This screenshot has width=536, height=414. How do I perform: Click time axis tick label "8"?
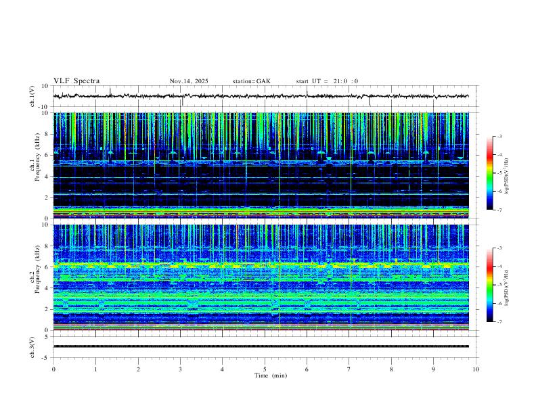click(x=391, y=369)
